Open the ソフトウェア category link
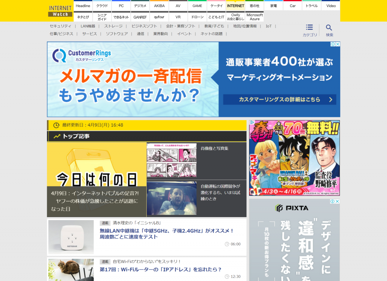This screenshot has width=387, height=281. pyautogui.click(x=117, y=34)
